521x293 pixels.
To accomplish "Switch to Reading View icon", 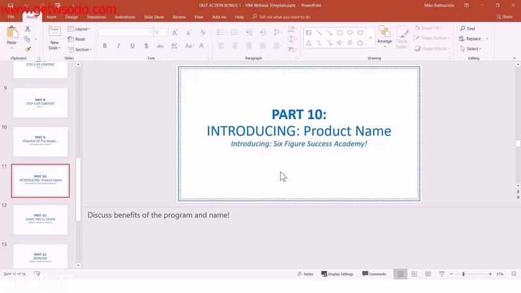I will click(x=428, y=274).
